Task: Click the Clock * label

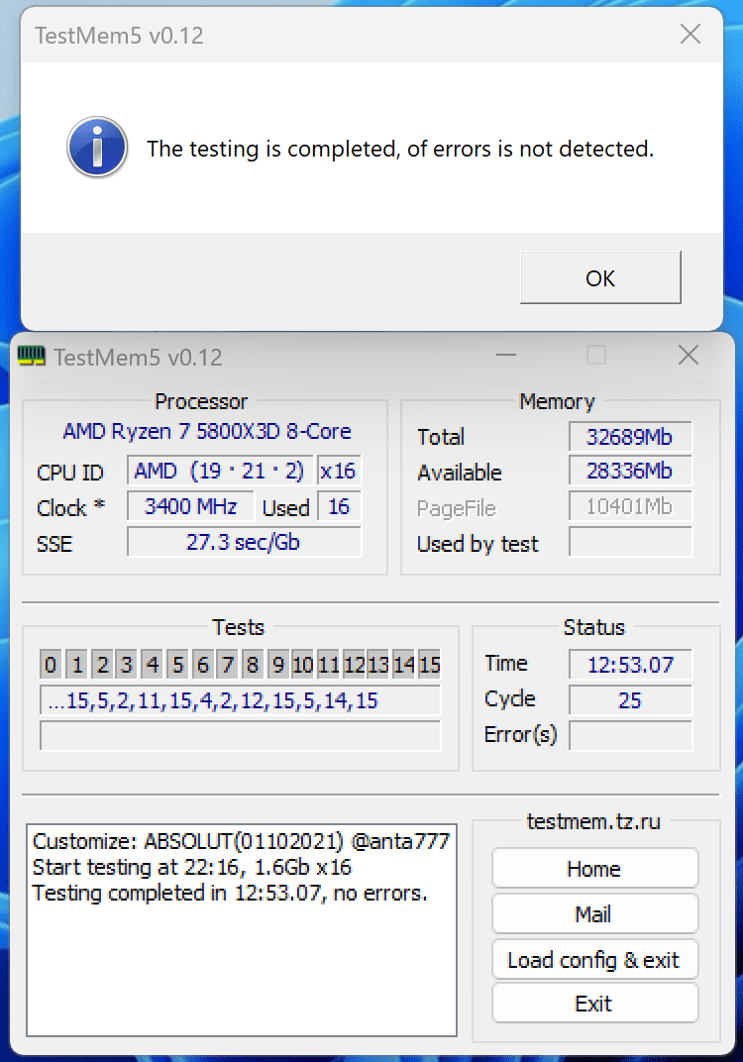Action: point(70,508)
